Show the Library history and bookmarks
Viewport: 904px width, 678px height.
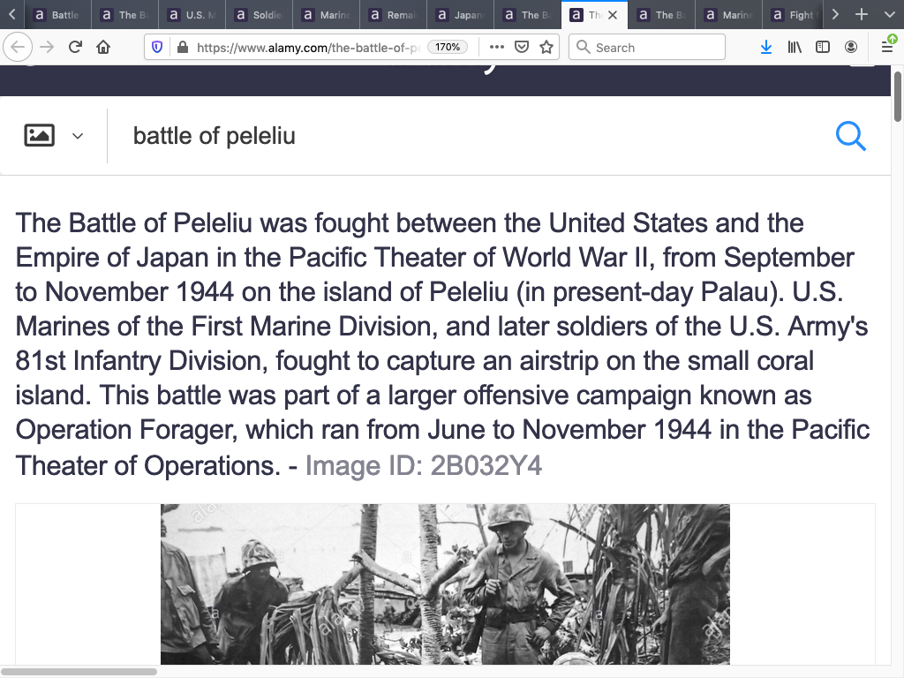pyautogui.click(x=794, y=47)
